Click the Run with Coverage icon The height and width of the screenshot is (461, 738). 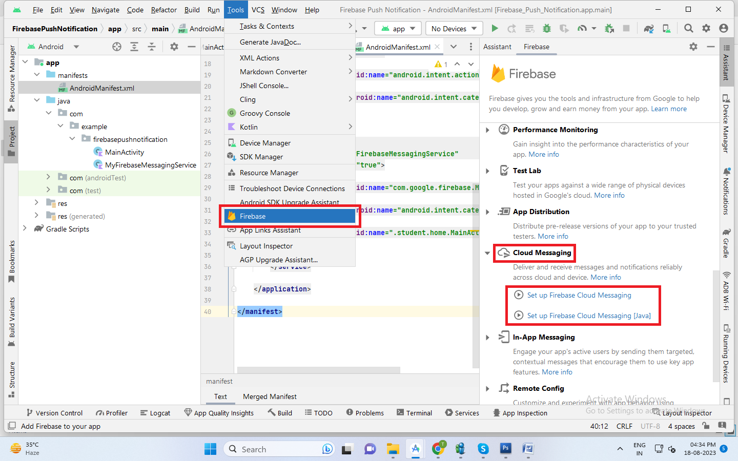pyautogui.click(x=564, y=29)
